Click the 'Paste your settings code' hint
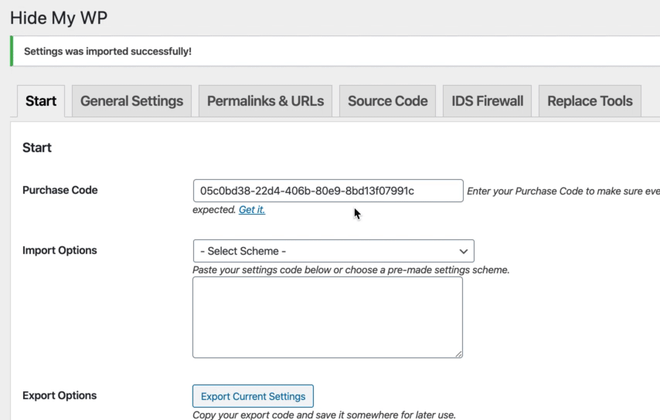Viewport: 660px width, 420px height. pyautogui.click(x=350, y=270)
